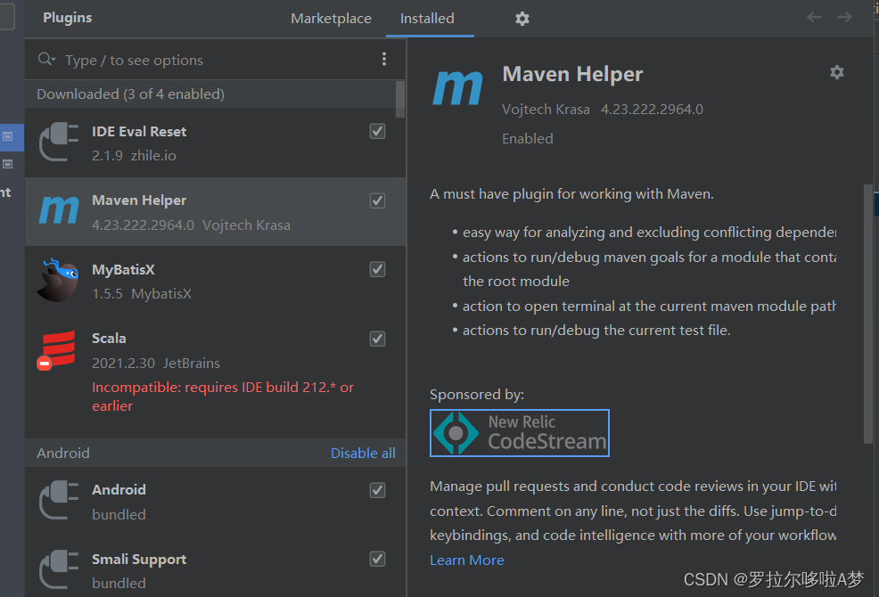Click the Plugins title label

click(67, 18)
